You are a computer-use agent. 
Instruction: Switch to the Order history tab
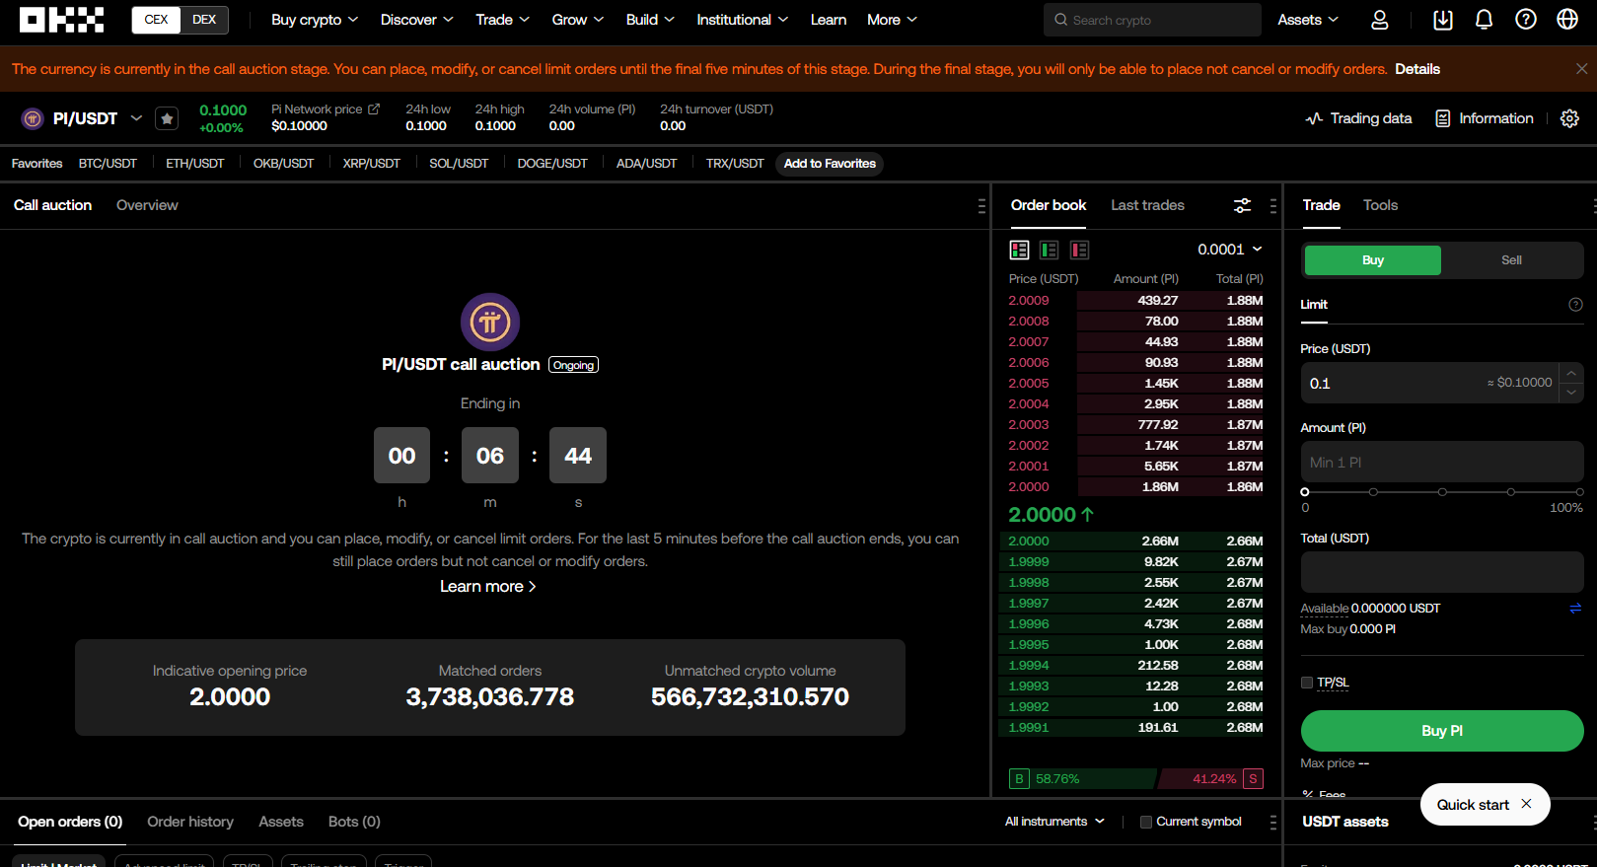tap(190, 822)
